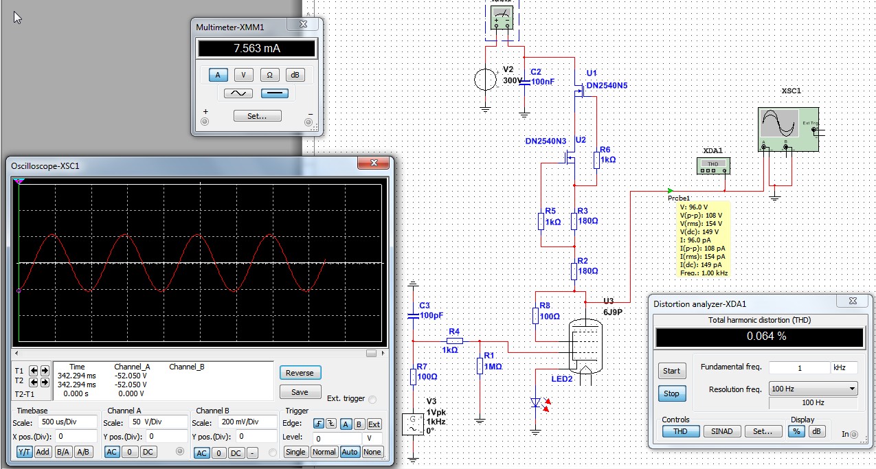Viewport: 876px width, 469px height.
Task: Set Channel A coupling to 0
Action: click(128, 452)
